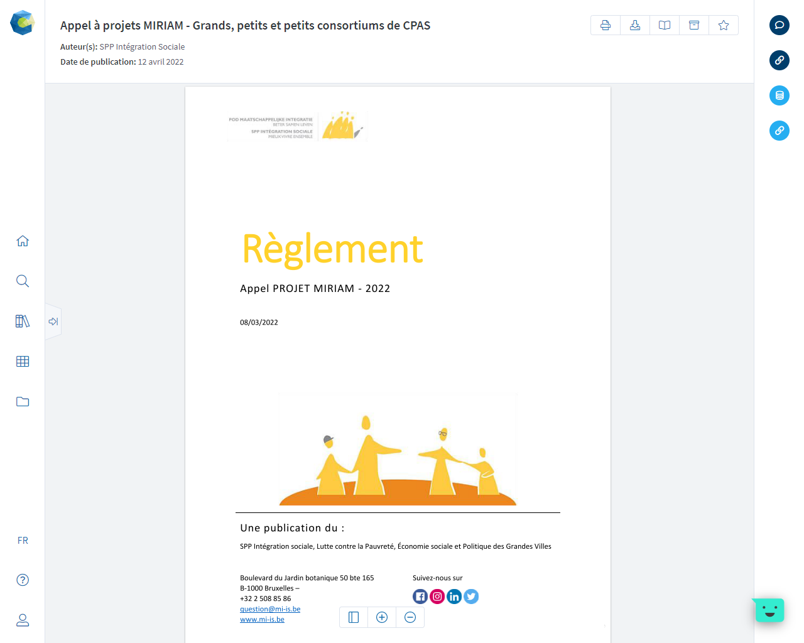This screenshot has width=804, height=643.
Task: Click the LinkedIn icon in document
Action: coord(454,597)
